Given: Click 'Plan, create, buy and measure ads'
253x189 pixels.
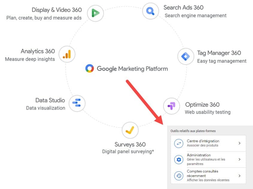Looking at the screenshot, I should click(x=44, y=18).
